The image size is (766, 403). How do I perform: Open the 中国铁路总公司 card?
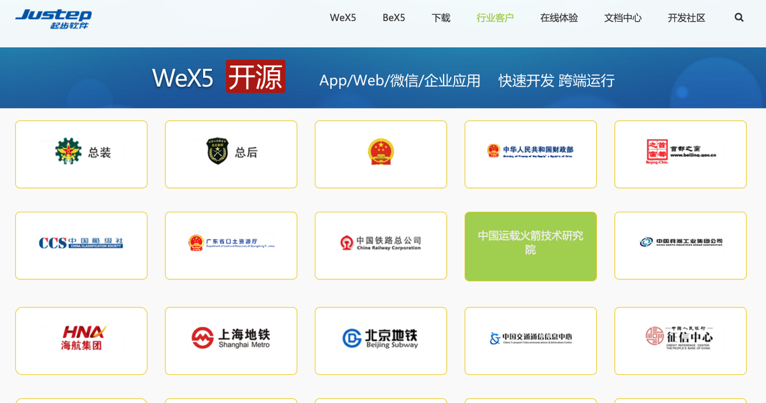381,245
